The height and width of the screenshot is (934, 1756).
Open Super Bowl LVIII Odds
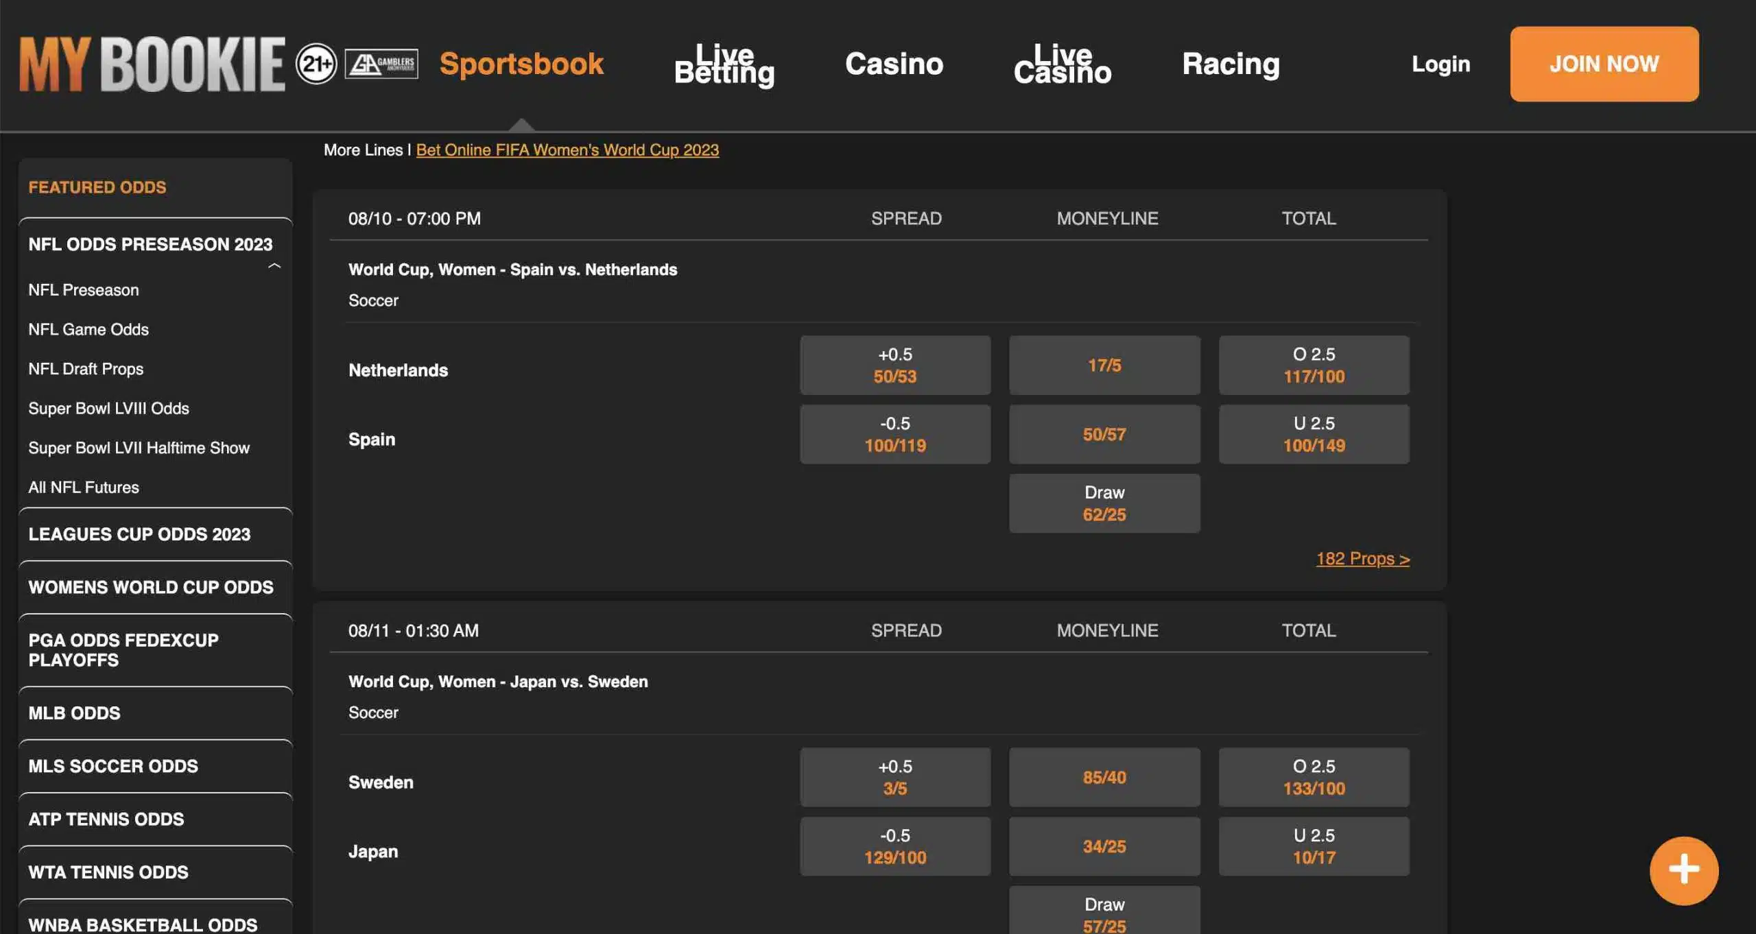[x=108, y=408]
